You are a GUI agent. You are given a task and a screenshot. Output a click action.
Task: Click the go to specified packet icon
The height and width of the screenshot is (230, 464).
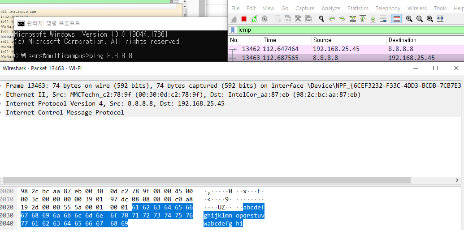point(352,19)
